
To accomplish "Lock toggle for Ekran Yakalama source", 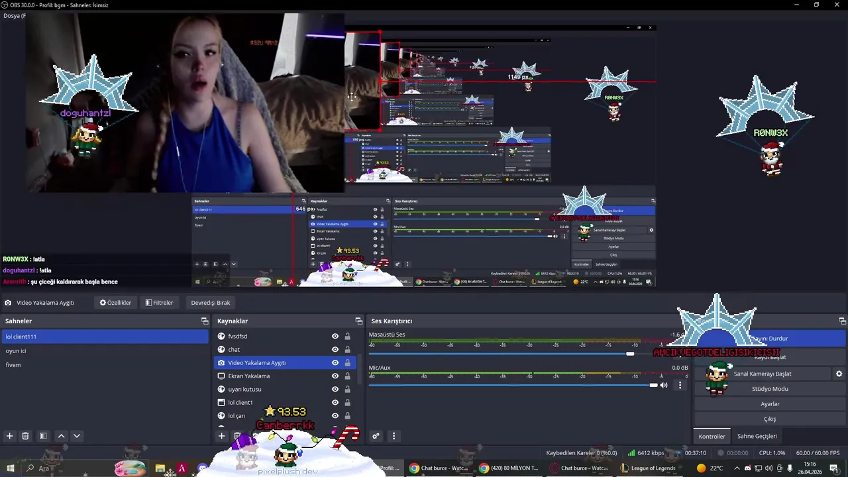I will tap(347, 376).
